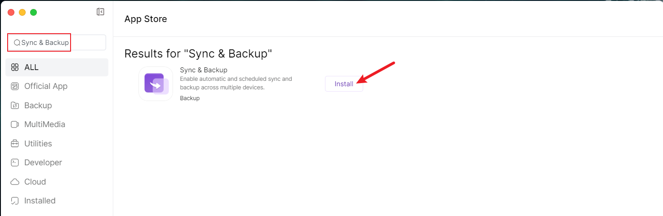Switch to the Installed apps label
Viewport: 663px width, 216px height.
(x=40, y=201)
